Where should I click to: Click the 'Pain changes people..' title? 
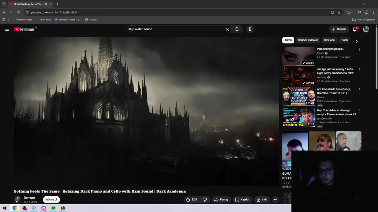click(330, 49)
